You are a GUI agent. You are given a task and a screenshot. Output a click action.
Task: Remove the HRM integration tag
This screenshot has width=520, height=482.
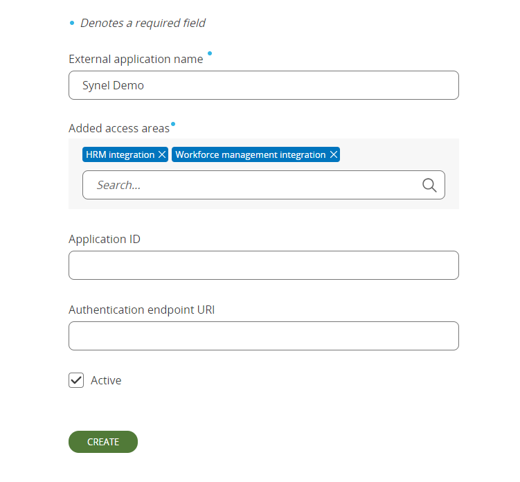162,154
